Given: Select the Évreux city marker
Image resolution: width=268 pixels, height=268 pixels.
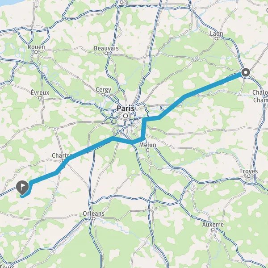Looking at the screenshot, I should click(40, 97).
